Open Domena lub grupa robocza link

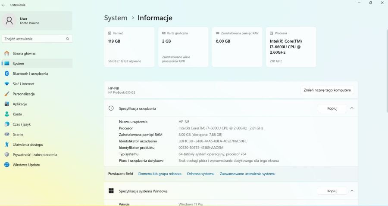[x=160, y=174]
